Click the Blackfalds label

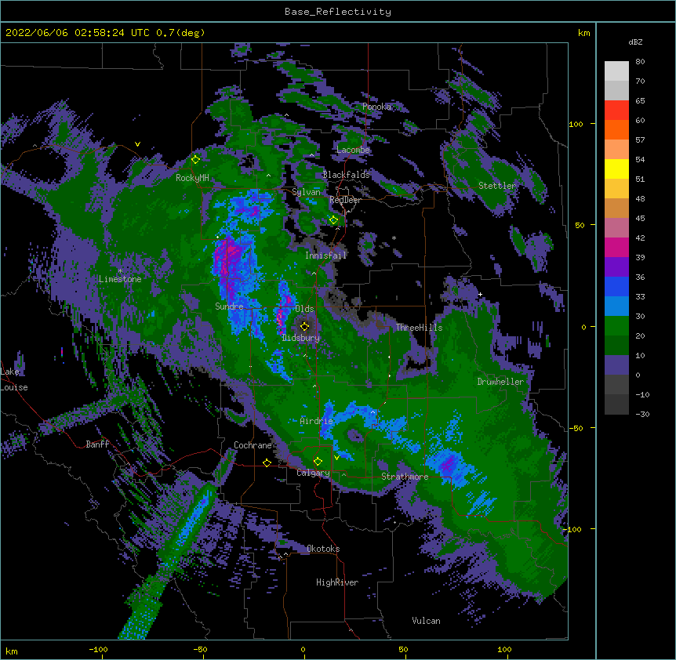click(x=346, y=175)
